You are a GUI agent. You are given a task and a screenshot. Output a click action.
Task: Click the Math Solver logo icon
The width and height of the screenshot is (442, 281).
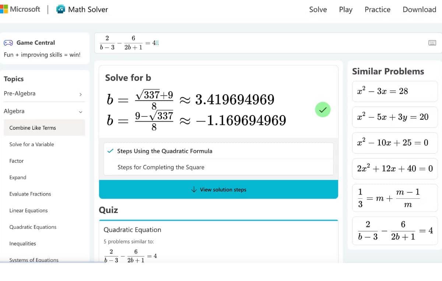60,10
